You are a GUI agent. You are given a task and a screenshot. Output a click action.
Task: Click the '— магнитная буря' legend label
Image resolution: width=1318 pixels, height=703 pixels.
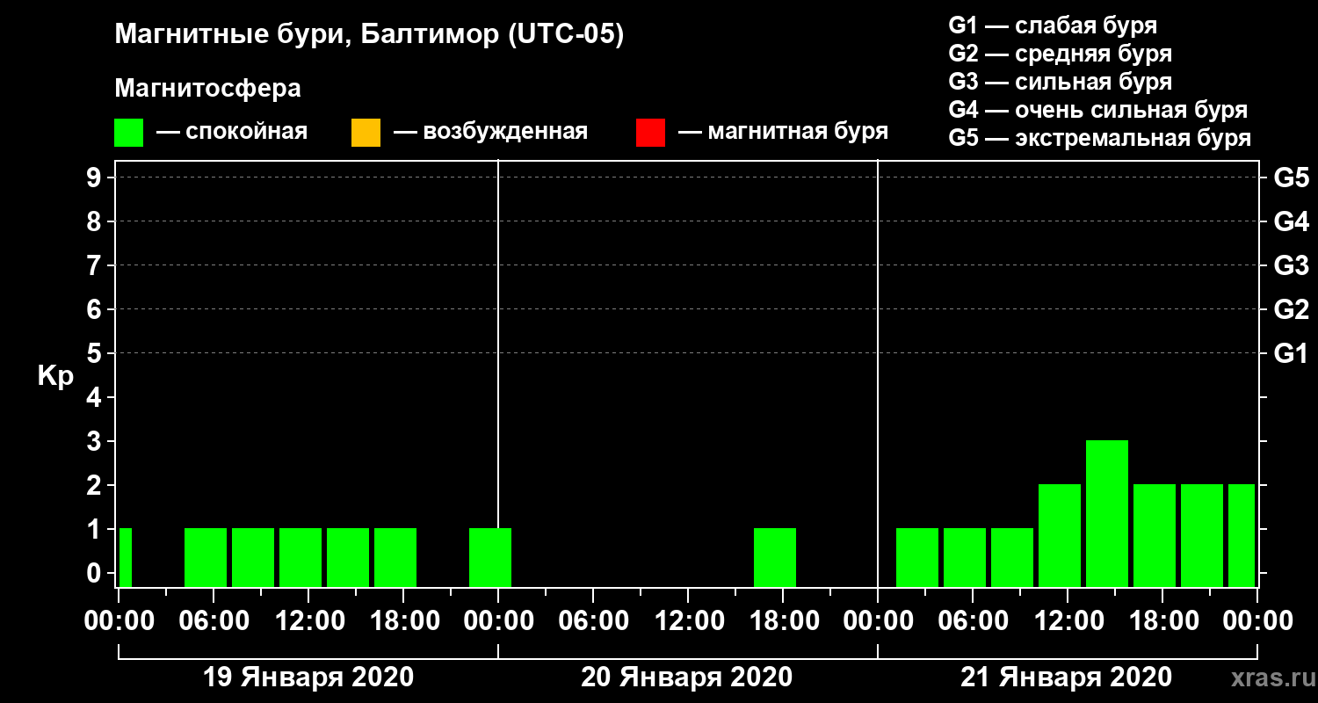[784, 133]
